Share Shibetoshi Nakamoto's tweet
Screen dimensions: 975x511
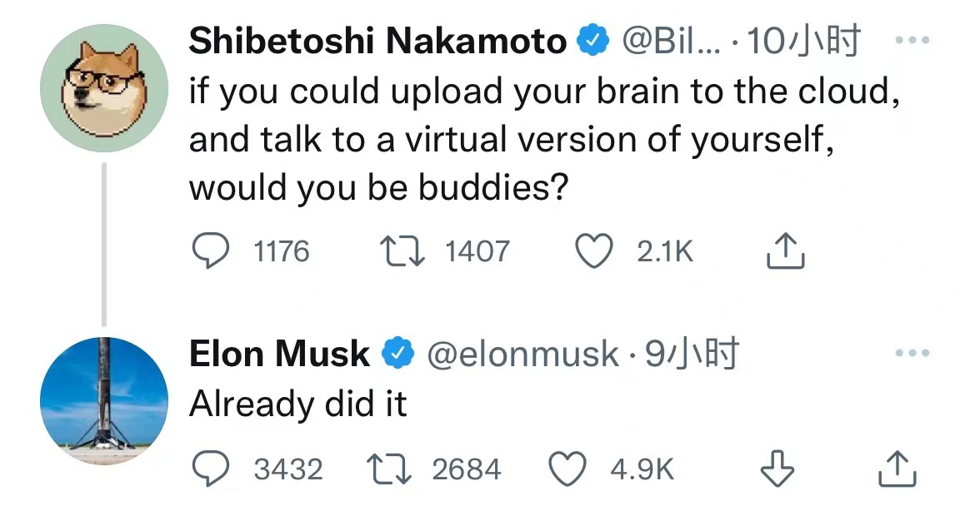(x=786, y=251)
